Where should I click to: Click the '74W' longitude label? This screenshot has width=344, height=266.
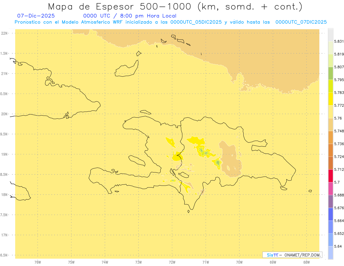pyautogui.click(x=105, y=262)
